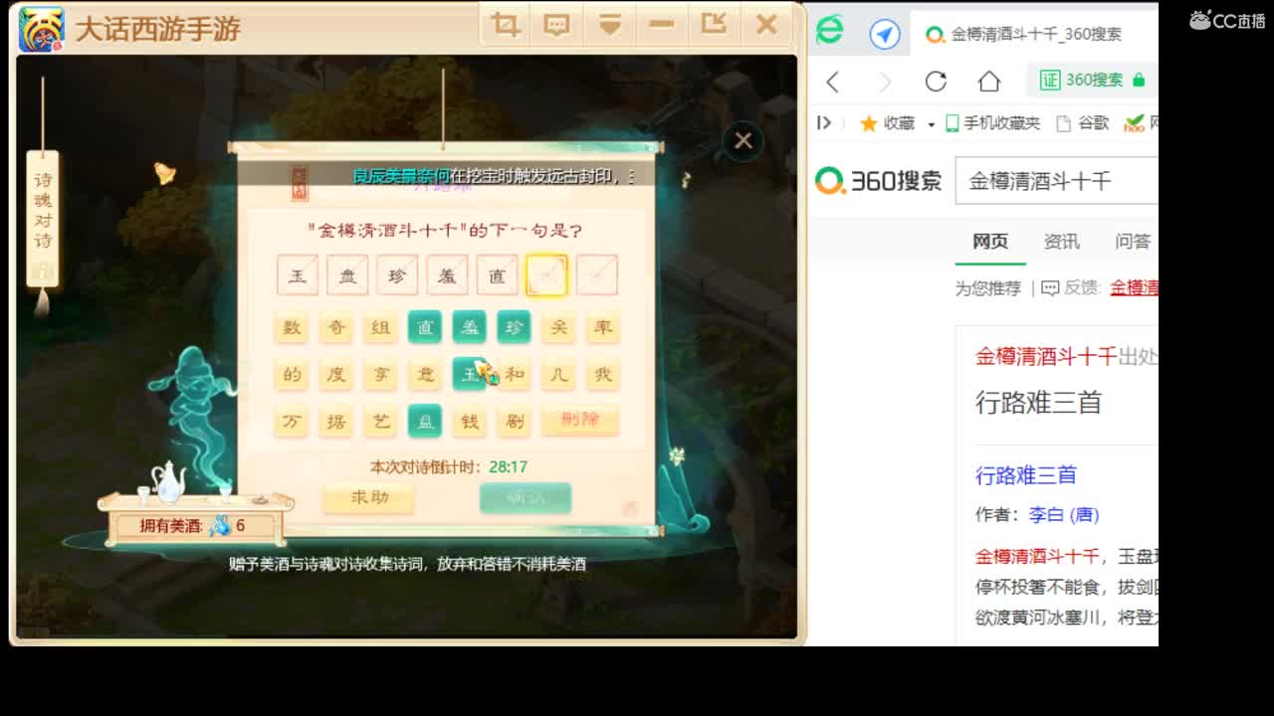Click the dropdown menu icon in game toolbar
Viewport: 1274px width, 716px height.
pyautogui.click(x=610, y=25)
